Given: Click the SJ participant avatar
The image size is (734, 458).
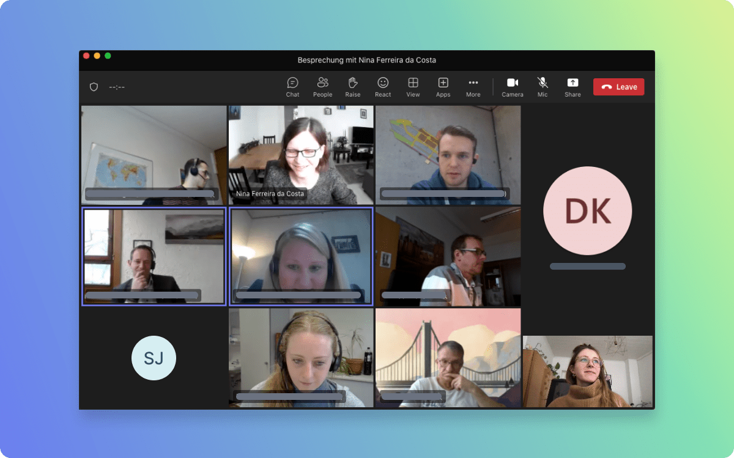Looking at the screenshot, I should 154,358.
